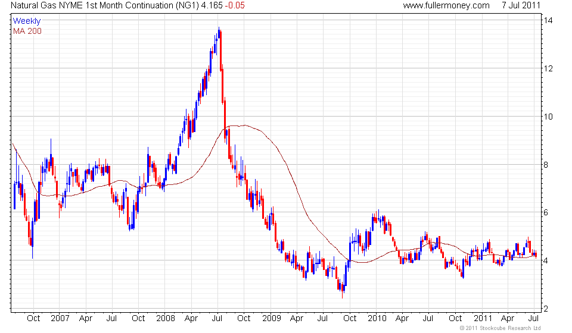Click the y-axis label 10

pos(548,117)
